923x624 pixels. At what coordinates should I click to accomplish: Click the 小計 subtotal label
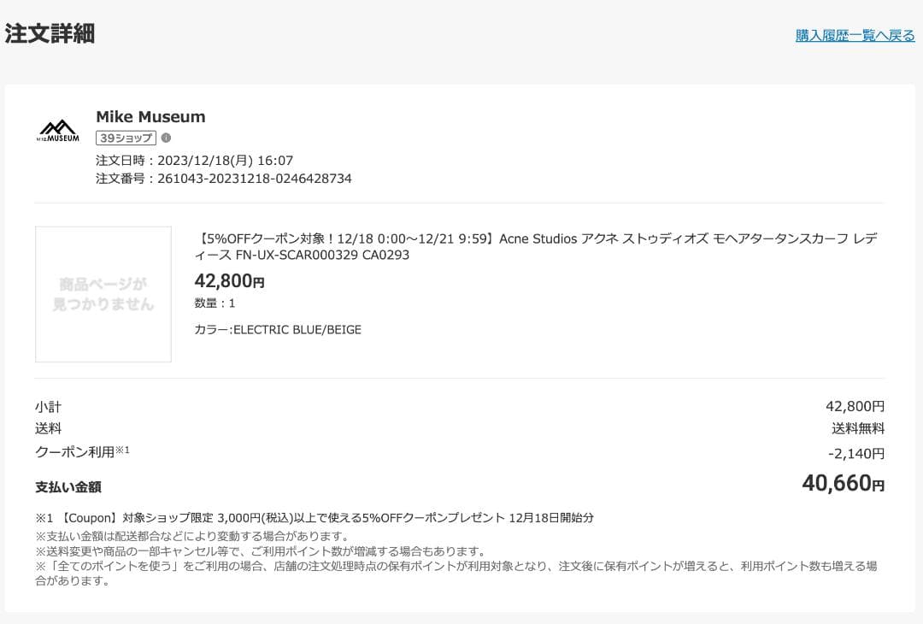click(48, 407)
